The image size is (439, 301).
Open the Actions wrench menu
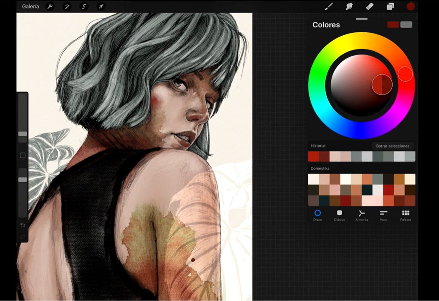tap(50, 6)
